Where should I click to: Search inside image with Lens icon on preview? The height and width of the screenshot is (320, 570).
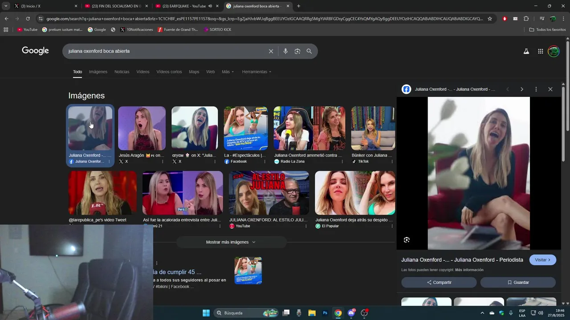pos(407,240)
